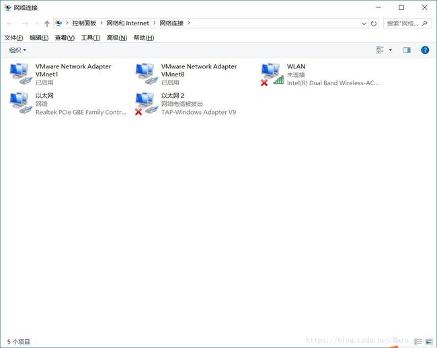This screenshot has width=437, height=348.
Task: Click the 未连接 status text under WLAN
Action: pyautogui.click(x=296, y=75)
